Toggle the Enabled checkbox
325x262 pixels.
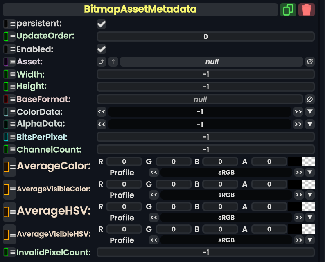102,49
